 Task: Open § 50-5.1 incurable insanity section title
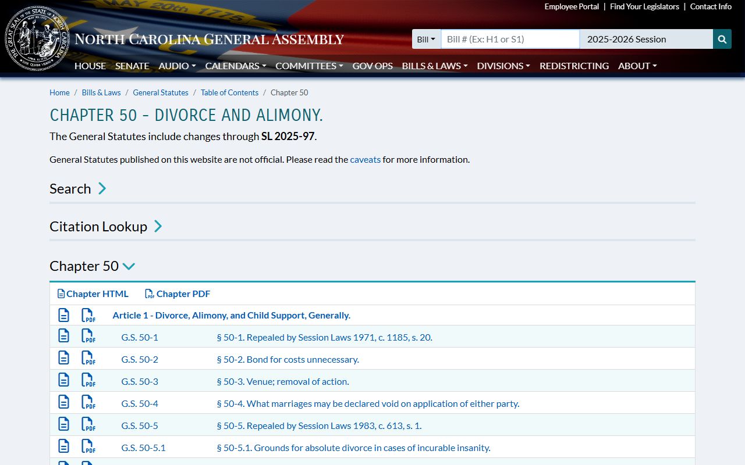(353, 448)
